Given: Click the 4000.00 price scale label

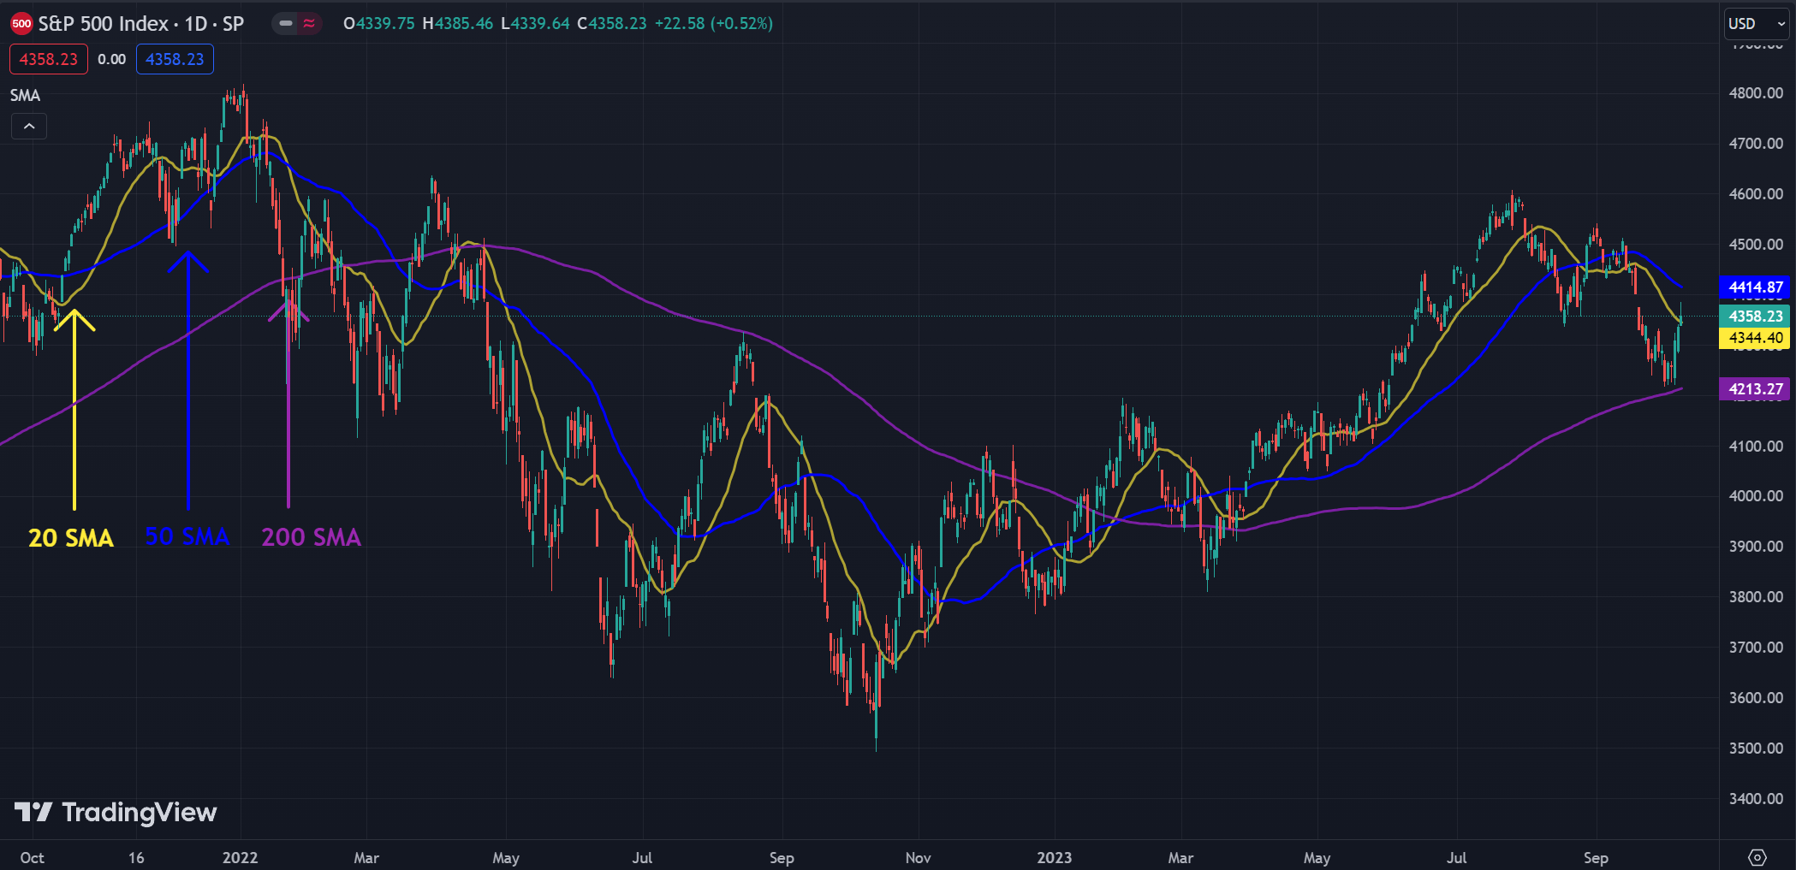Looking at the screenshot, I should click(x=1756, y=496).
